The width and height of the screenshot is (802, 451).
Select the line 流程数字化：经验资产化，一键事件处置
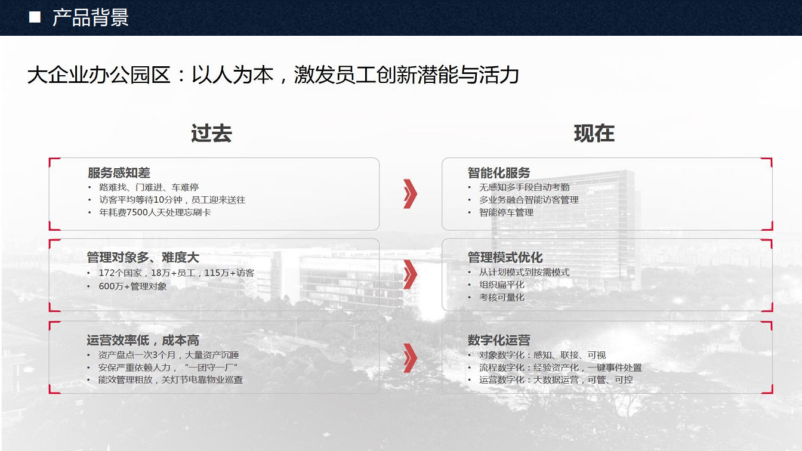560,367
